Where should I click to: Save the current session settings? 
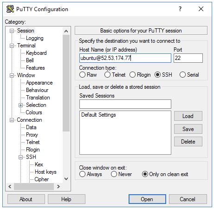(188, 129)
